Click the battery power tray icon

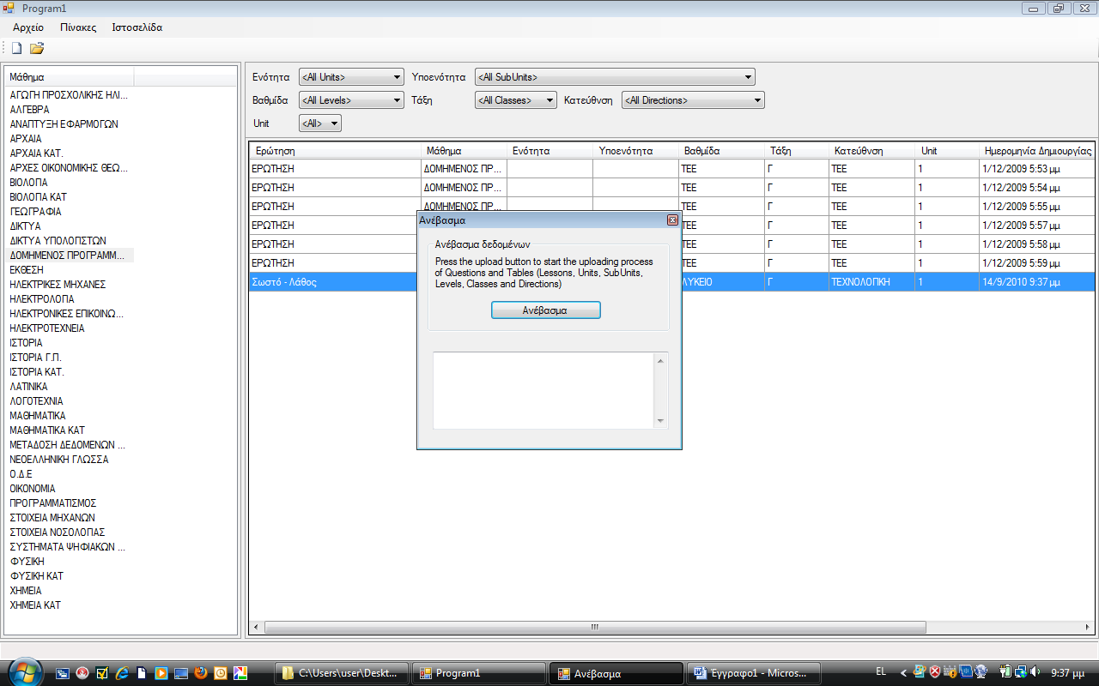click(x=1005, y=671)
